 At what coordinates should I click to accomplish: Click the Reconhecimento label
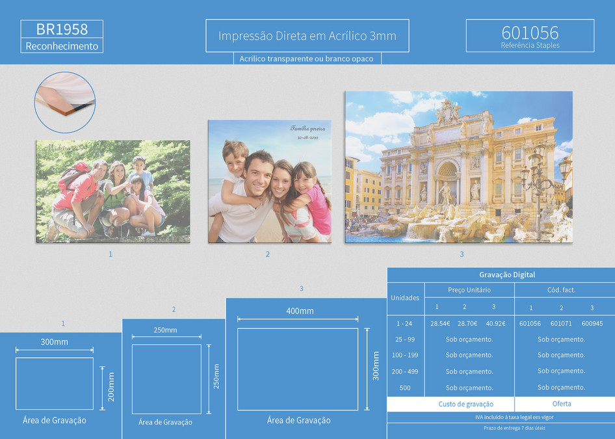[x=62, y=46]
